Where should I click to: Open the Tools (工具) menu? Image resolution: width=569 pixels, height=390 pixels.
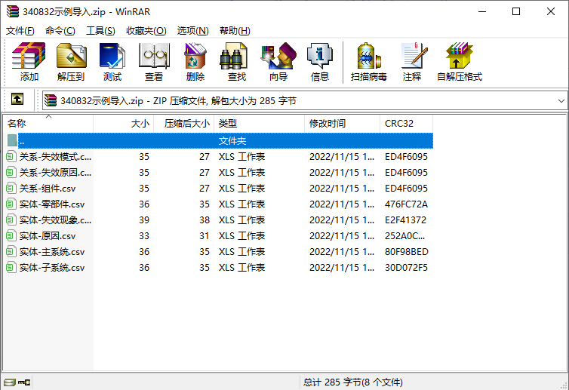point(100,30)
